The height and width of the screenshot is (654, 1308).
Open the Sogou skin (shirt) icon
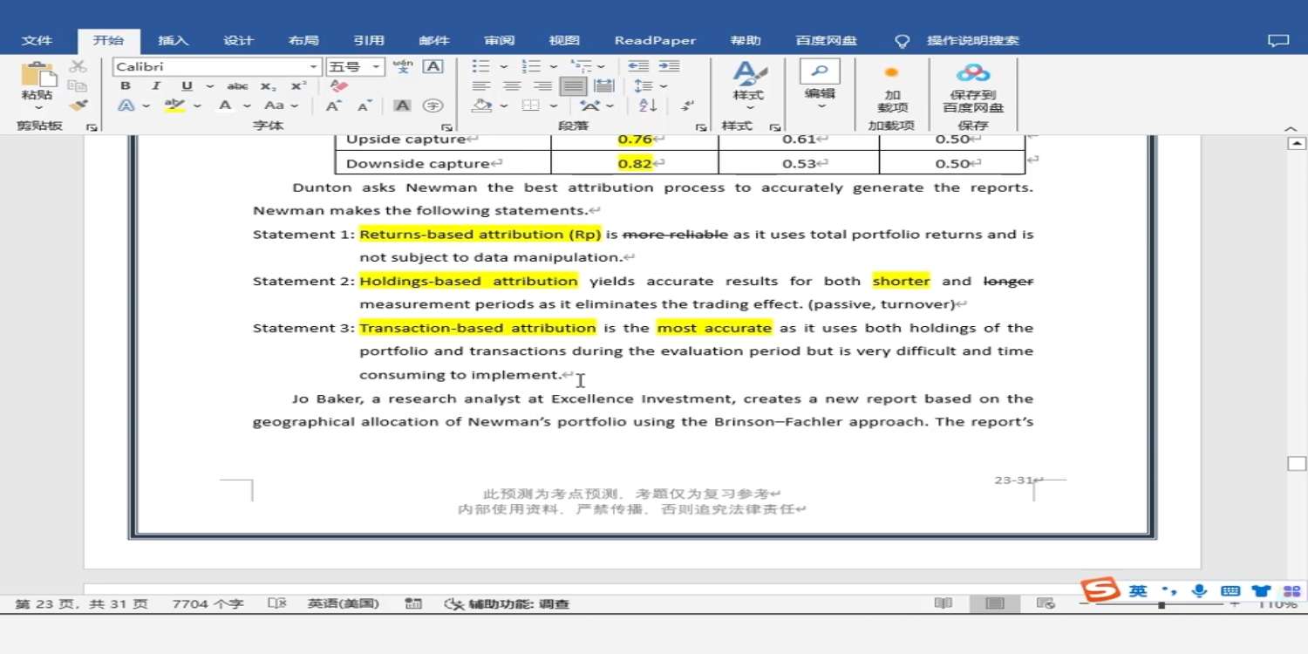coord(1261,590)
